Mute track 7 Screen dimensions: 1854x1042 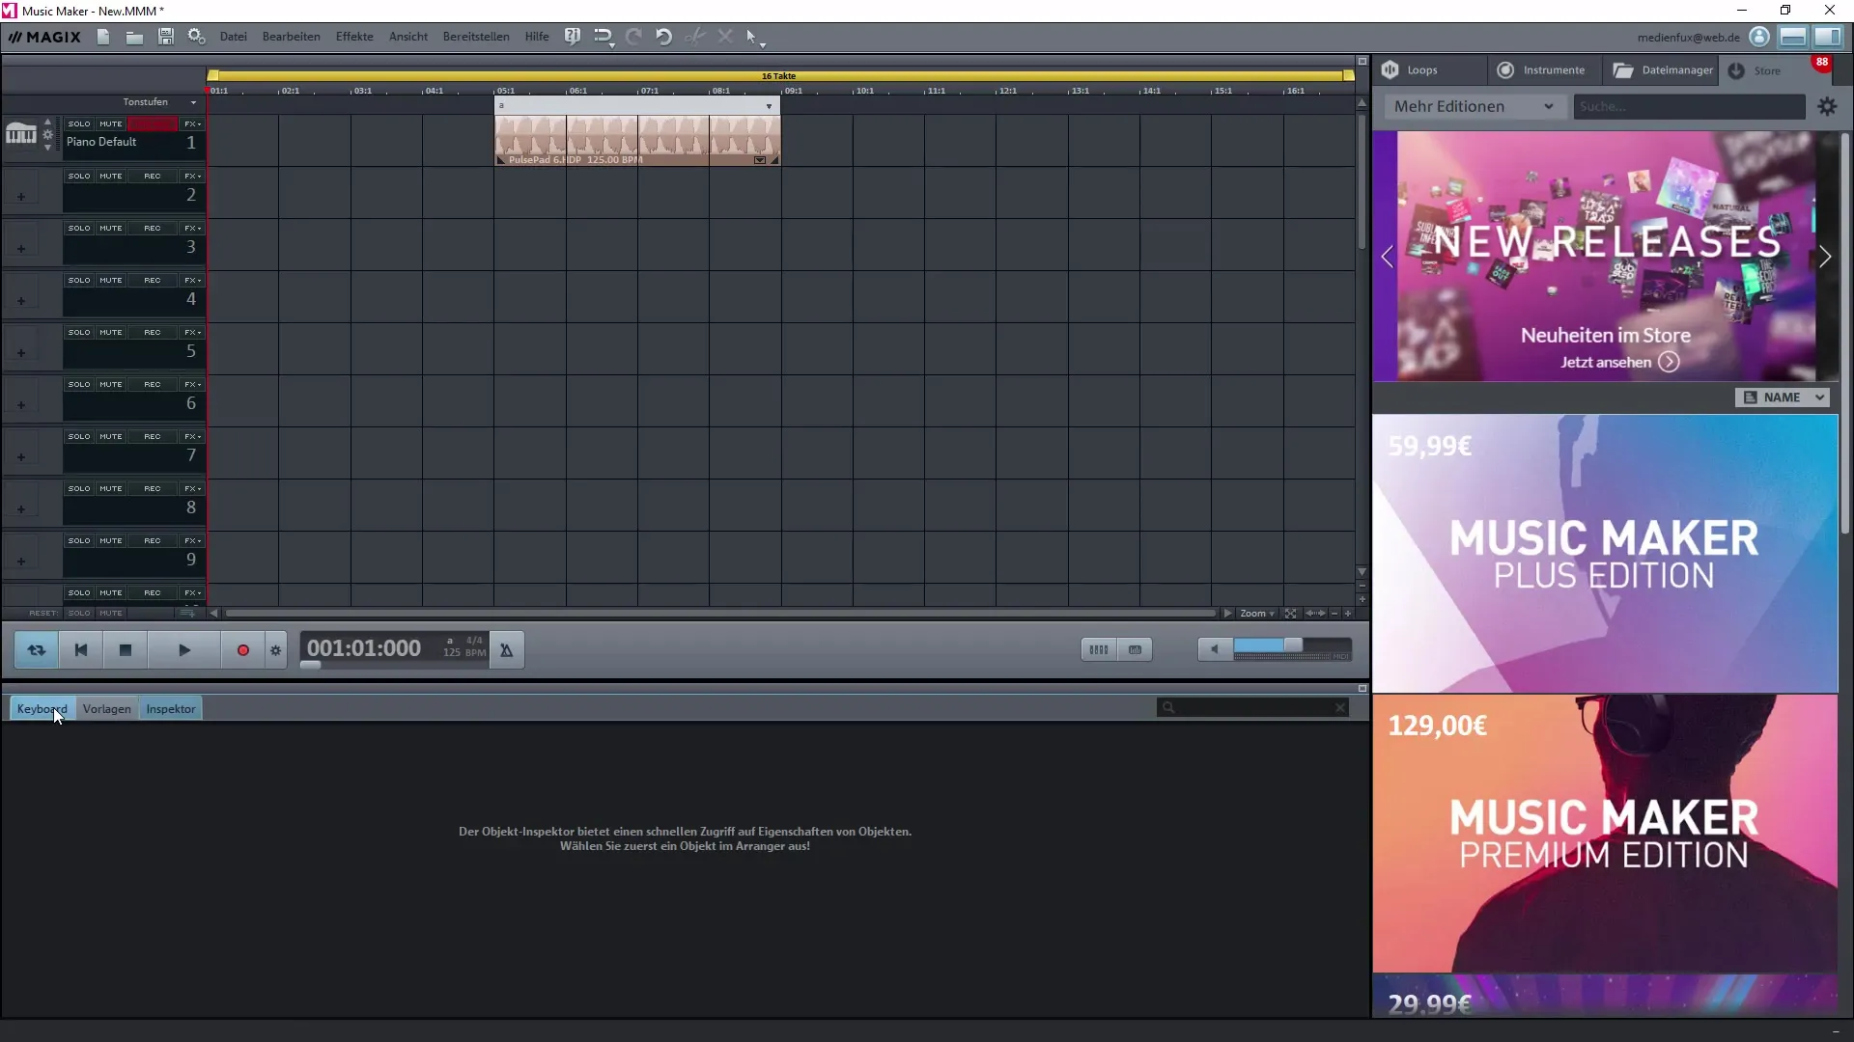click(111, 436)
